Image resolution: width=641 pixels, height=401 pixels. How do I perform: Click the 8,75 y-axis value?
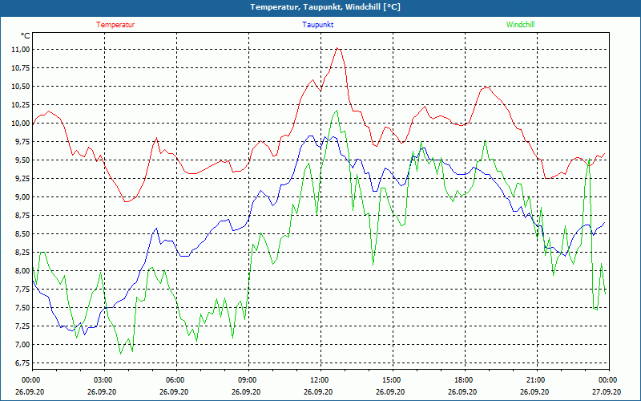point(22,215)
